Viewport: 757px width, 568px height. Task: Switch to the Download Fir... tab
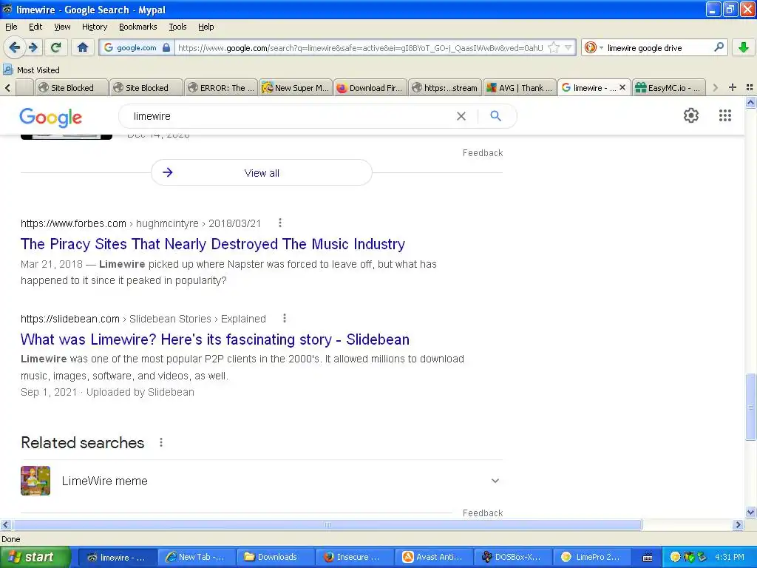[x=370, y=88]
